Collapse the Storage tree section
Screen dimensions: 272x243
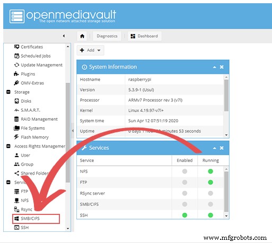pos(8,92)
